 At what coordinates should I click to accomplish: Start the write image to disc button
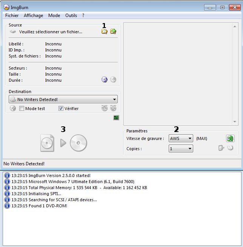click(x=63, y=143)
